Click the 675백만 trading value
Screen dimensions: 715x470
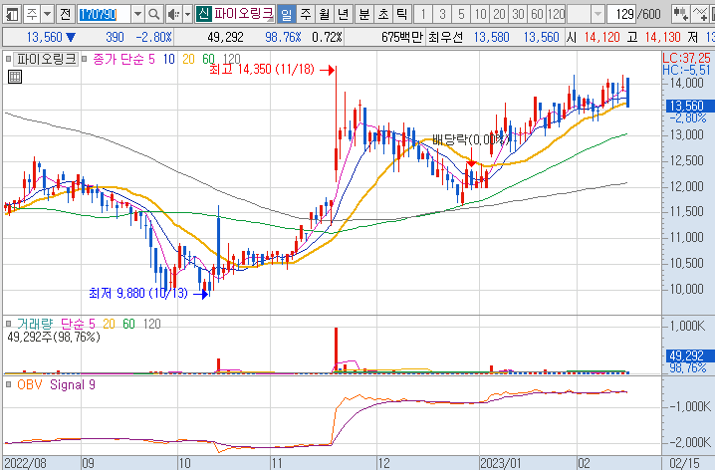tap(402, 37)
